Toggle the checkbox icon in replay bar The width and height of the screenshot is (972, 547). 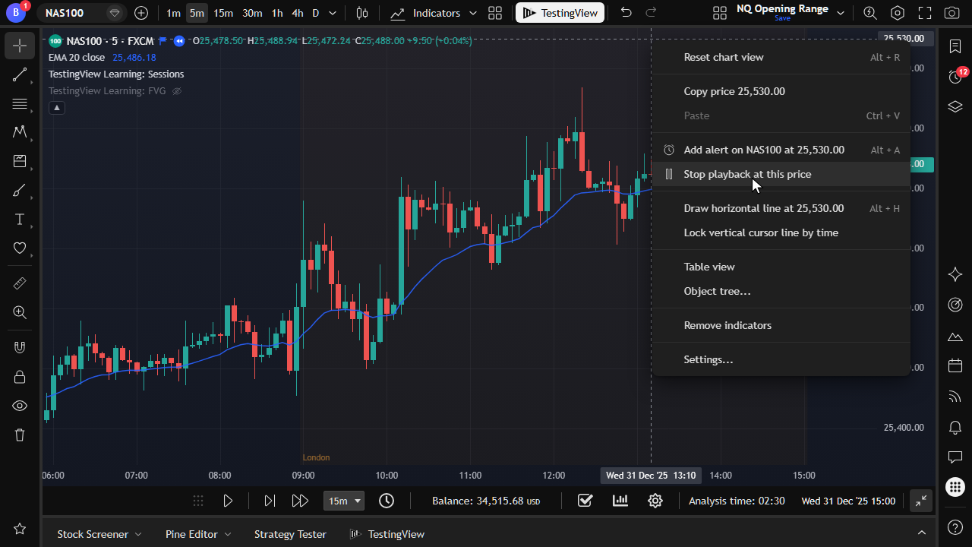pos(585,501)
